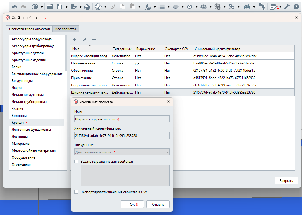Click the stacked windows icon marked 1

click(273, 7)
